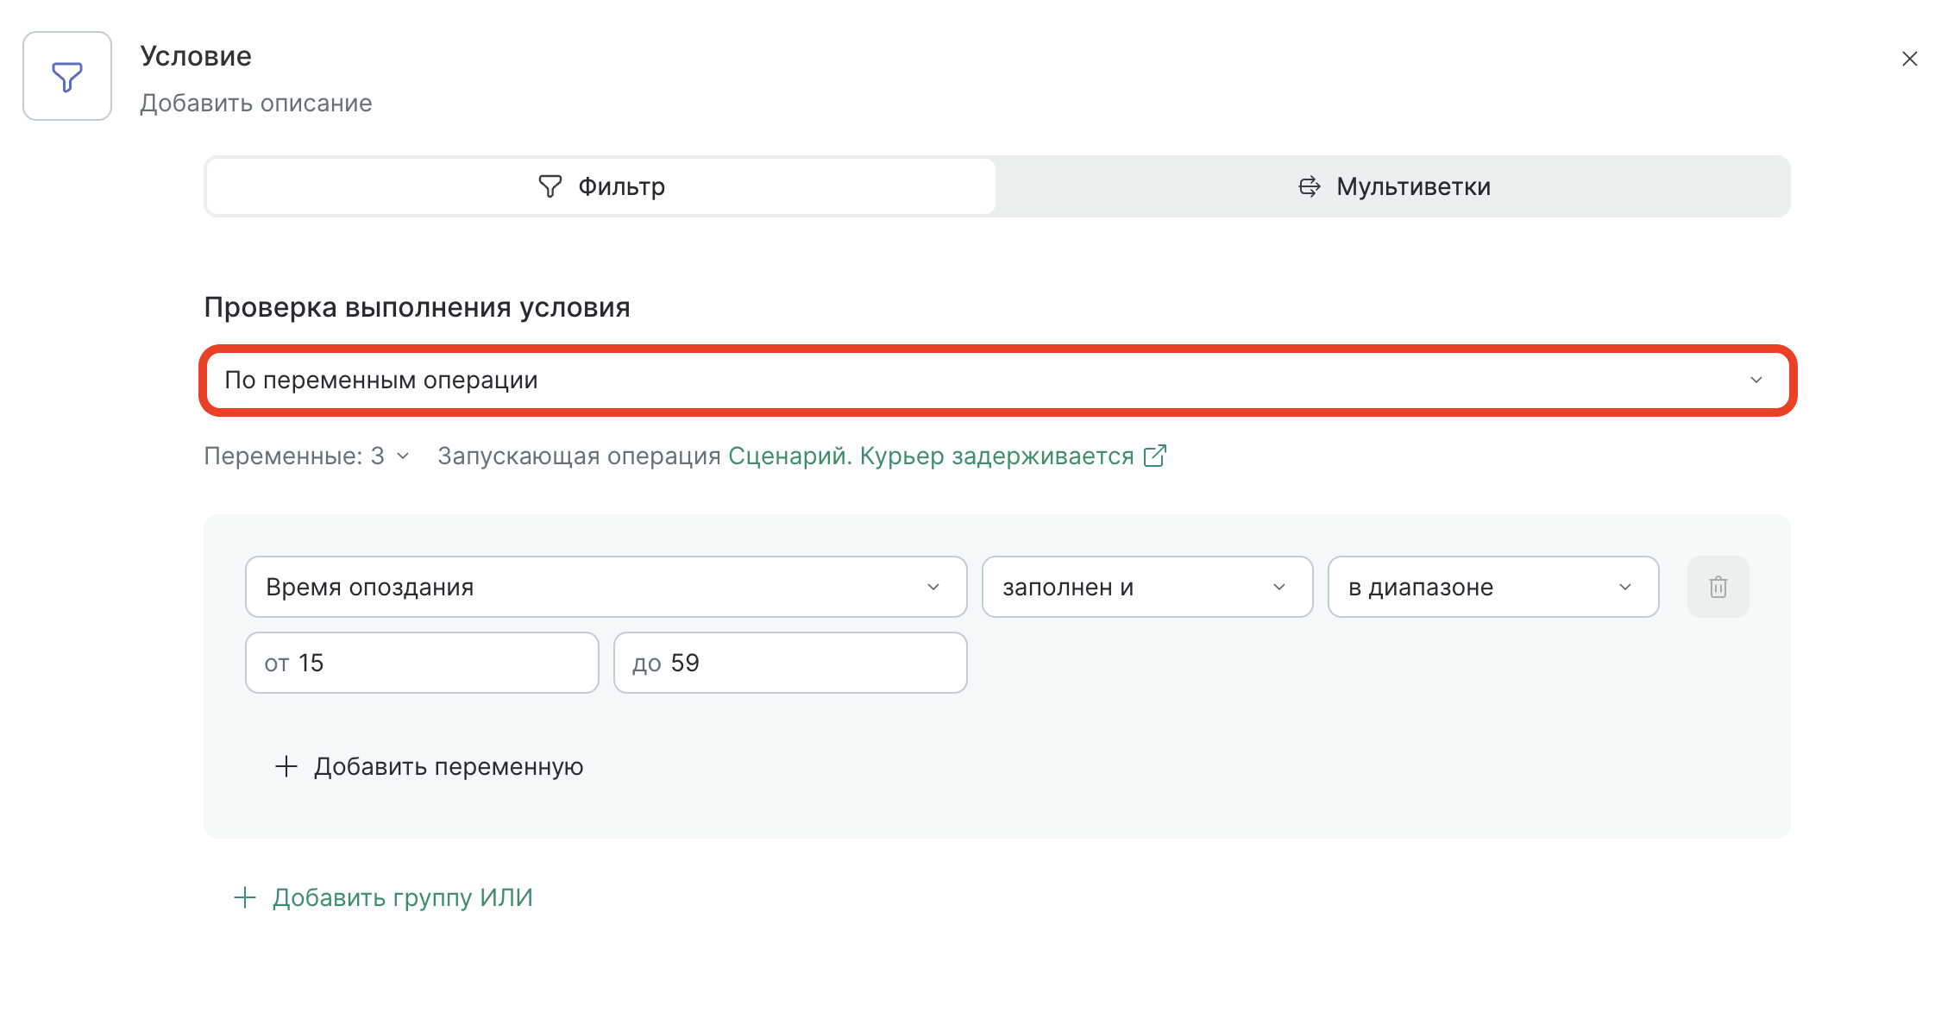Click Добавить группу ИЛИ
Screen dimensions: 1941x1013
[383, 897]
